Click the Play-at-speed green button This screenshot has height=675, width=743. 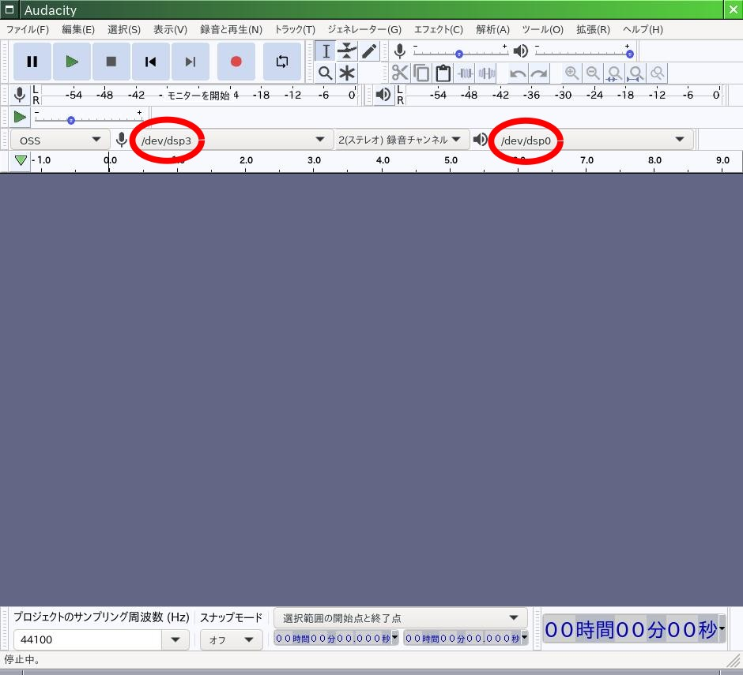21,117
